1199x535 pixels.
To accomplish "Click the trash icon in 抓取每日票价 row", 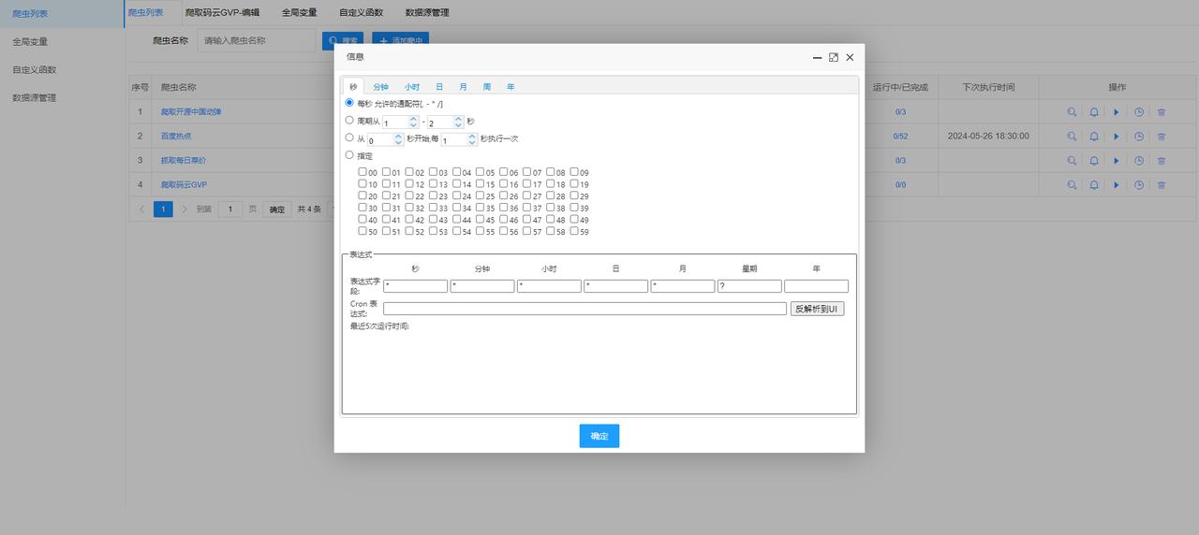I will click(1162, 161).
